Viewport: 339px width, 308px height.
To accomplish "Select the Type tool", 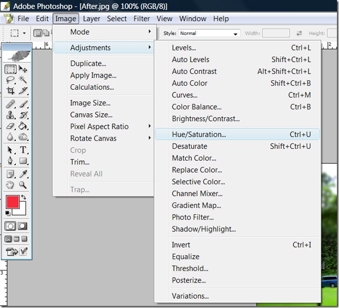I will pyautogui.click(x=23, y=150).
